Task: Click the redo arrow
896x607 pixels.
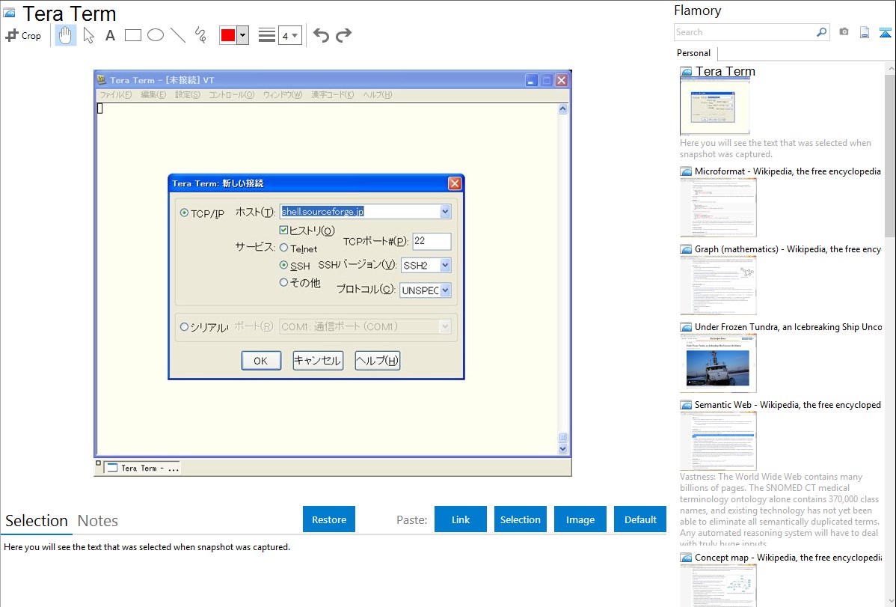Action: (x=343, y=35)
